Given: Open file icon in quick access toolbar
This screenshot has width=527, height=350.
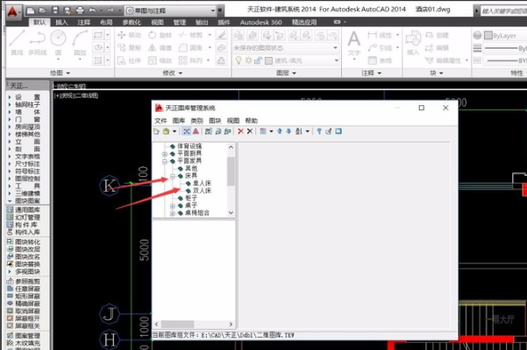Looking at the screenshot, I should click(x=42, y=10).
